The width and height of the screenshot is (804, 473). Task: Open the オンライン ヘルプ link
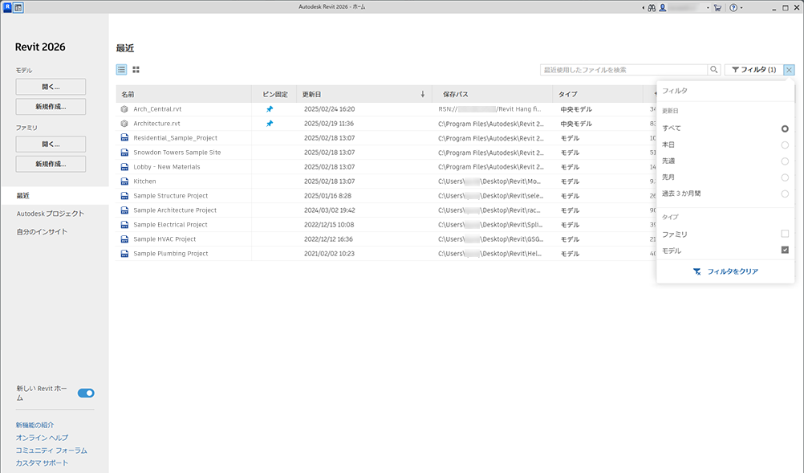point(42,438)
